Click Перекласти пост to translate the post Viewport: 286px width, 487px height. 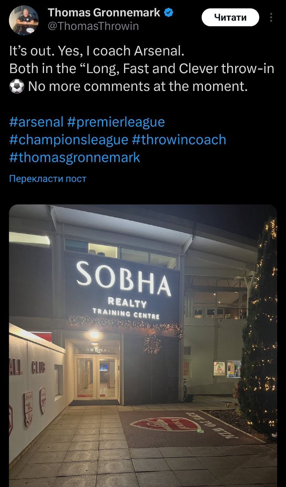[x=48, y=178]
